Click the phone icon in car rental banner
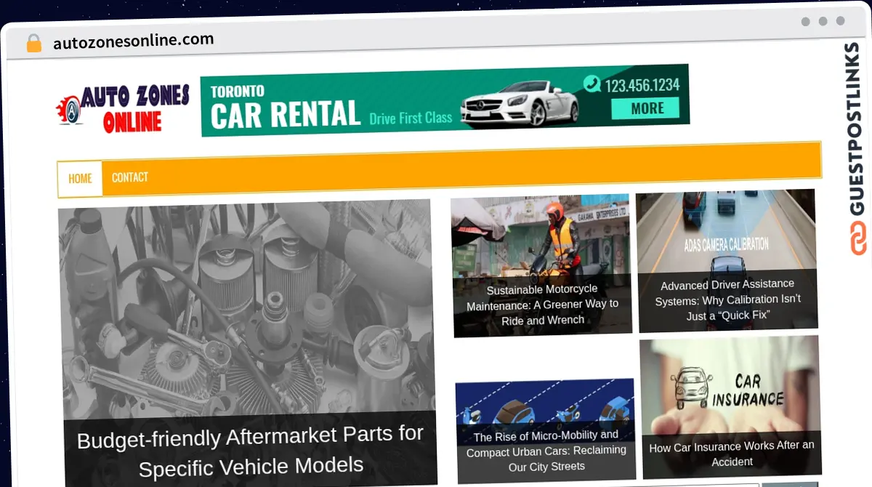Image resolution: width=872 pixels, height=487 pixels. click(592, 84)
